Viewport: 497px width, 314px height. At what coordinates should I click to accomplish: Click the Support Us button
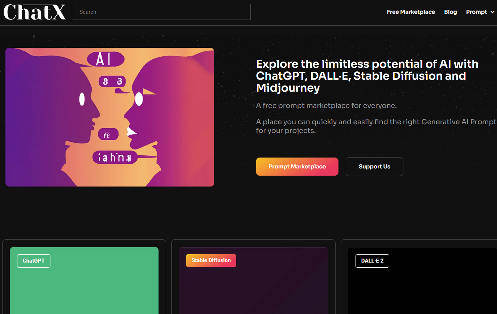point(374,167)
